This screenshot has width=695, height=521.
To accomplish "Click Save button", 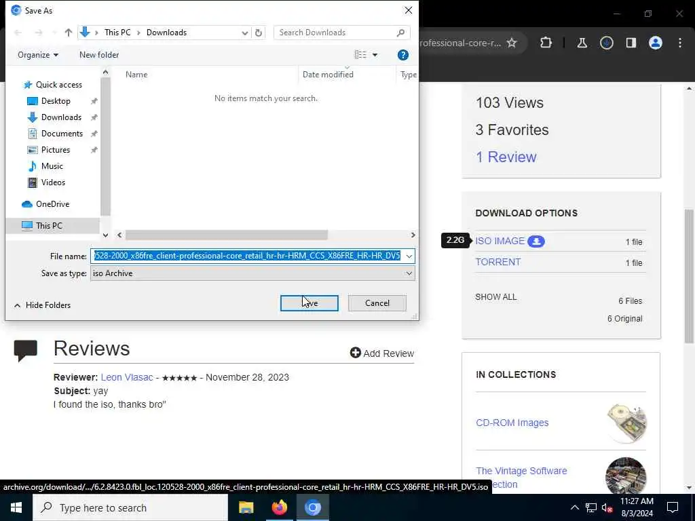I will 309,303.
